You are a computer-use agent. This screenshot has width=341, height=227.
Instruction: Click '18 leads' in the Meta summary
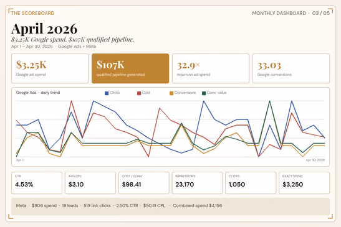(x=70, y=205)
